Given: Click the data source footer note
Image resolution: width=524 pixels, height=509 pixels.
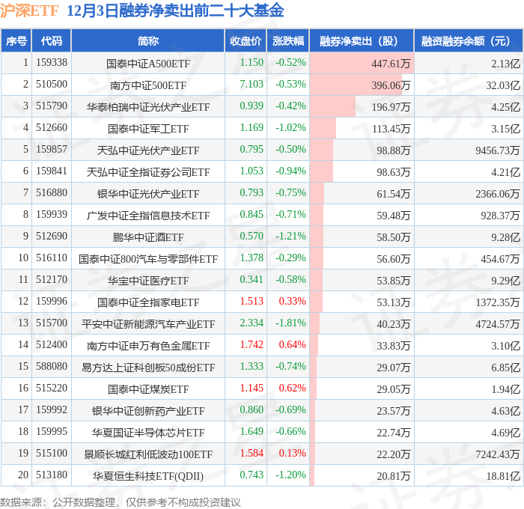Looking at the screenshot, I should 121,502.
